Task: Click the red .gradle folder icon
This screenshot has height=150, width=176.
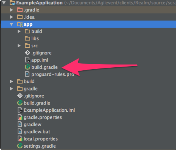Action: pos(20,10)
